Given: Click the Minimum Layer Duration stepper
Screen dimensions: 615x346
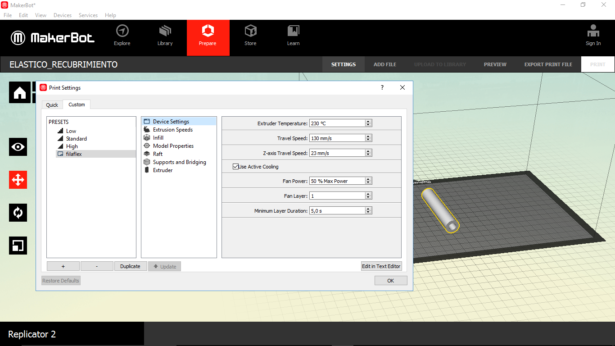Looking at the screenshot, I should [368, 210].
